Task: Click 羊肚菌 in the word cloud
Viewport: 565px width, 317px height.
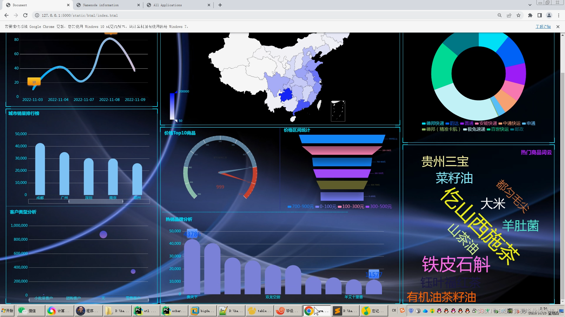Action: tap(520, 225)
